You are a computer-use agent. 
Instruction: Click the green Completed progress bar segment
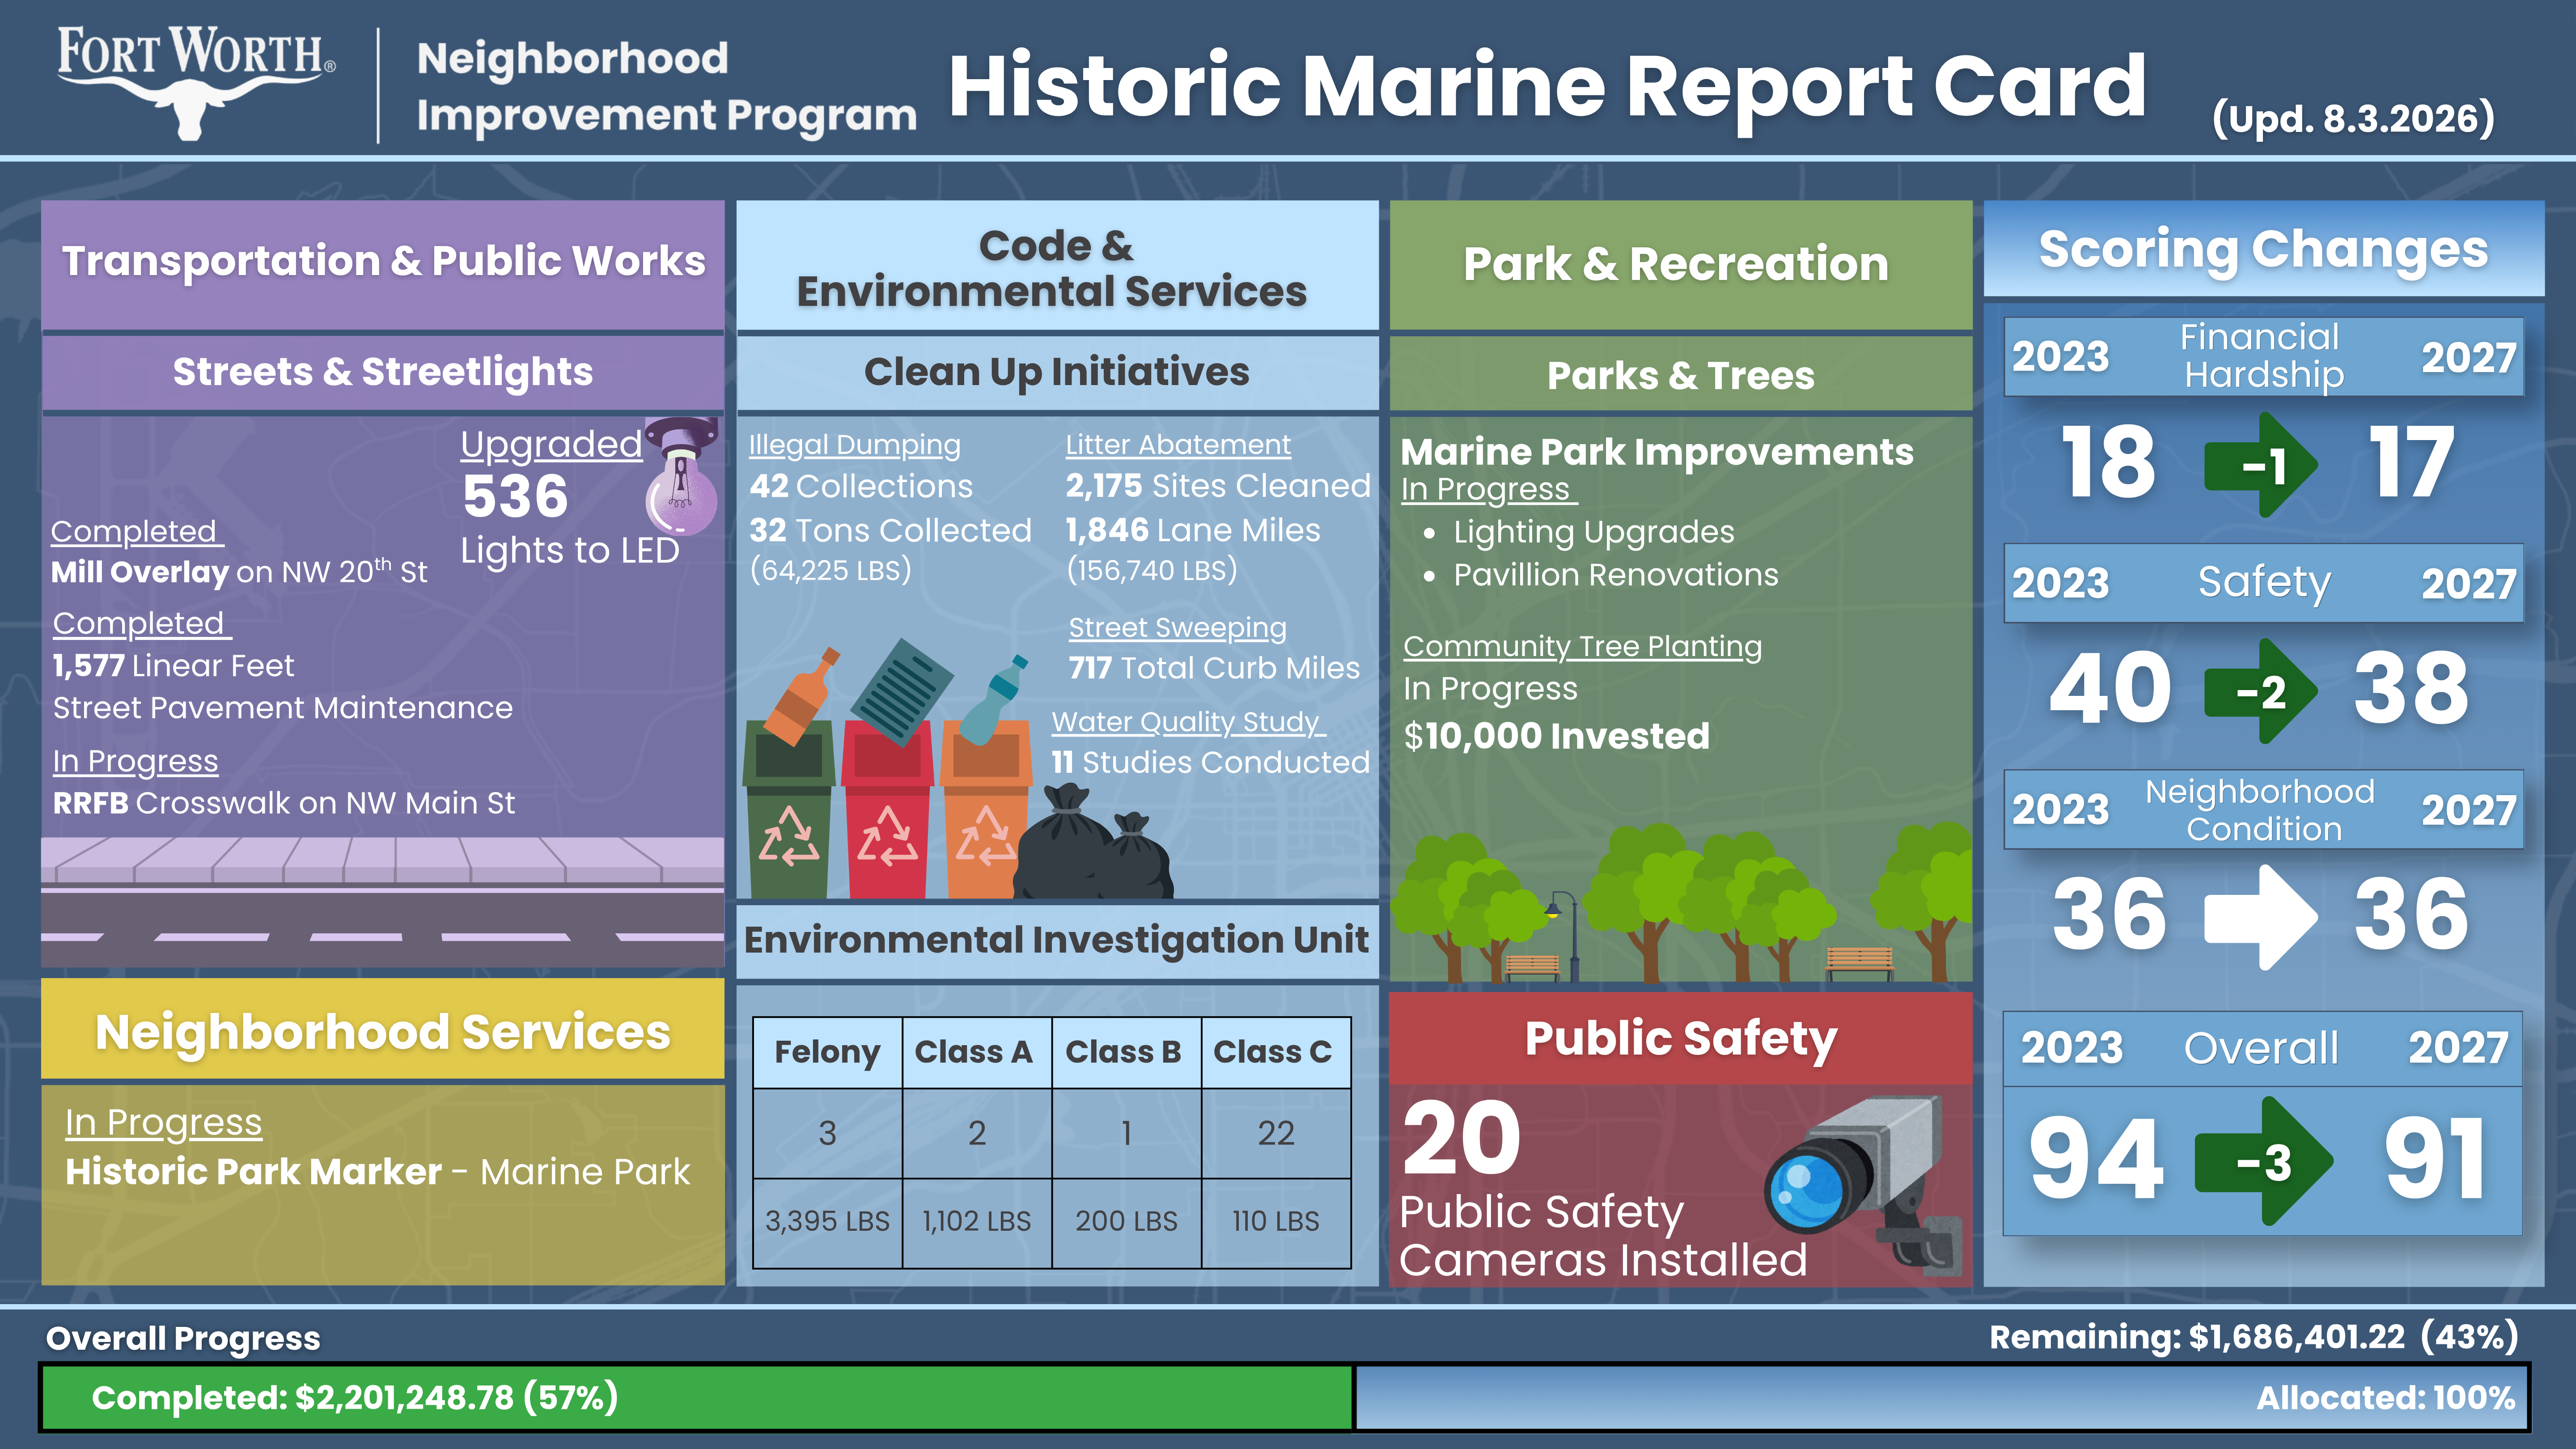(x=697, y=1397)
